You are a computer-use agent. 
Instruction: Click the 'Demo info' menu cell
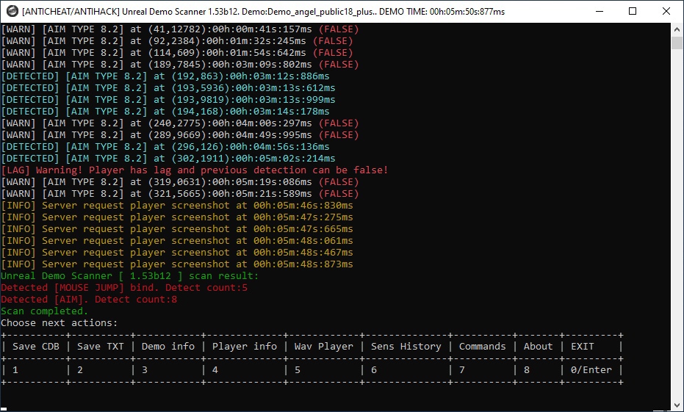pos(168,347)
